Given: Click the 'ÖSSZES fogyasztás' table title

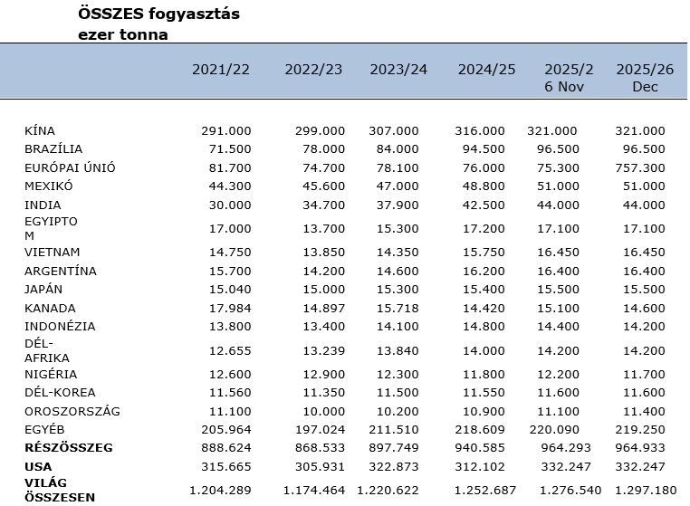Looking at the screenshot, I should pos(159,15).
